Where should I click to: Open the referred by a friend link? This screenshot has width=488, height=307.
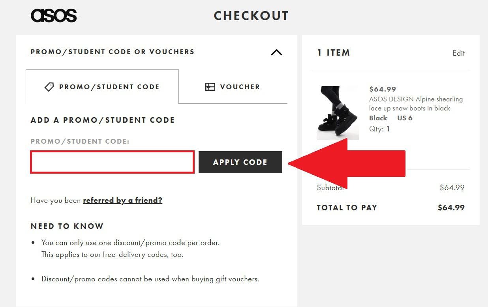click(122, 200)
